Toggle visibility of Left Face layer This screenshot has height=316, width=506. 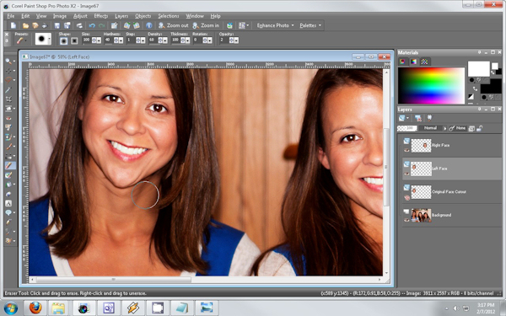[406, 174]
